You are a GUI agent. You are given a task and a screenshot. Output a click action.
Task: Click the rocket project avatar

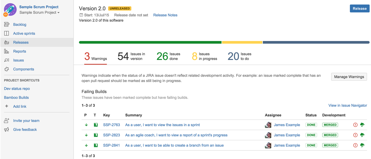point(10,10)
